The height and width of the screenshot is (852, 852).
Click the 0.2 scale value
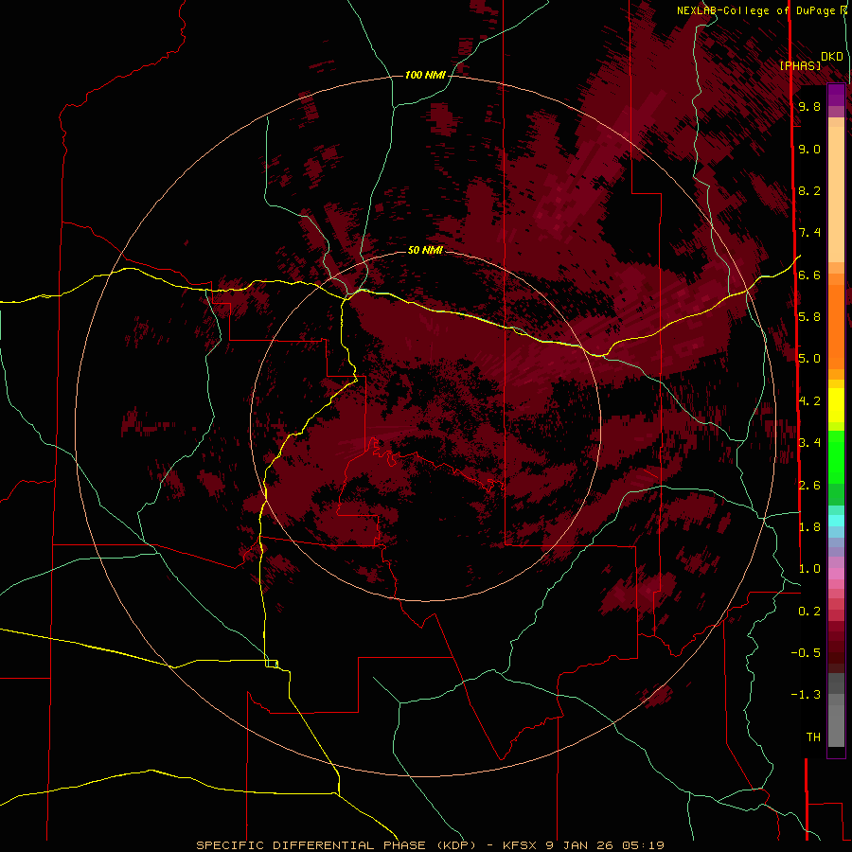pos(809,612)
